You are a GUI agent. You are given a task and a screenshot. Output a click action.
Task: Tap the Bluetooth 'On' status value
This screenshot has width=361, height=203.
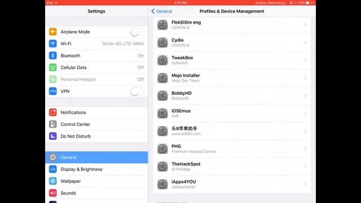click(141, 55)
